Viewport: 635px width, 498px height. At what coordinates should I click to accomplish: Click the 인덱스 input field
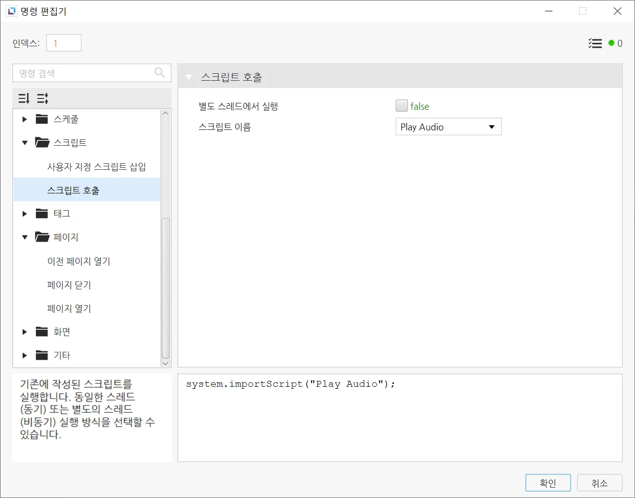pyautogui.click(x=64, y=43)
